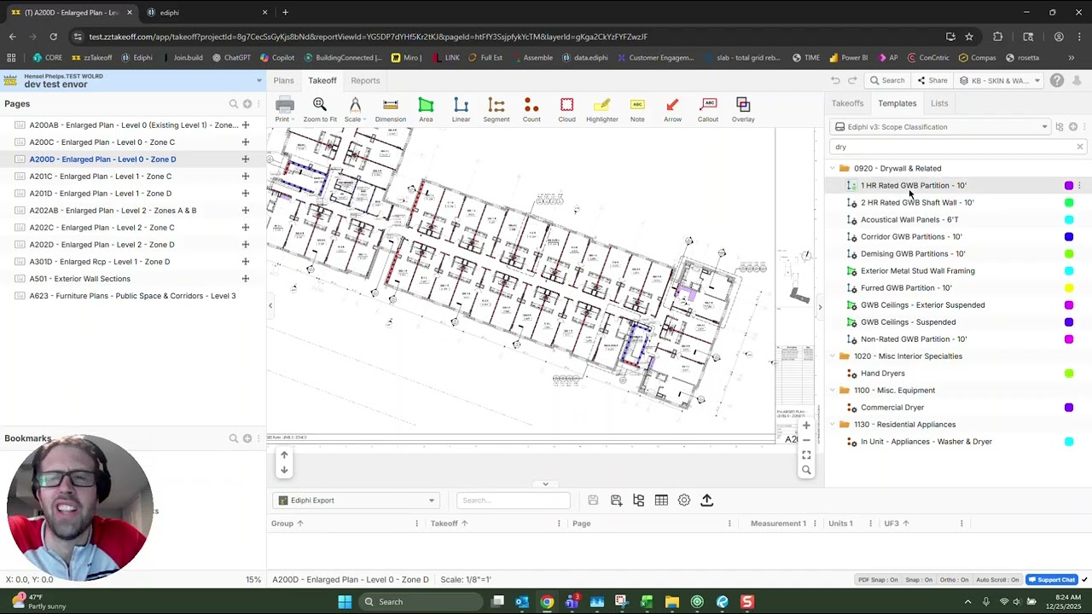This screenshot has width=1092, height=614.
Task: Select the Templates tab
Action: (x=897, y=103)
